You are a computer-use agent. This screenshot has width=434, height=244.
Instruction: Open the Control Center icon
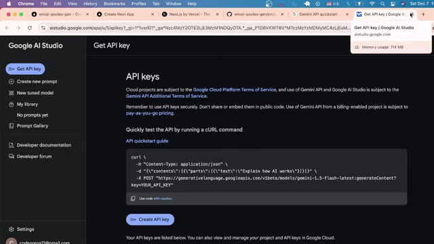(x=393, y=4)
